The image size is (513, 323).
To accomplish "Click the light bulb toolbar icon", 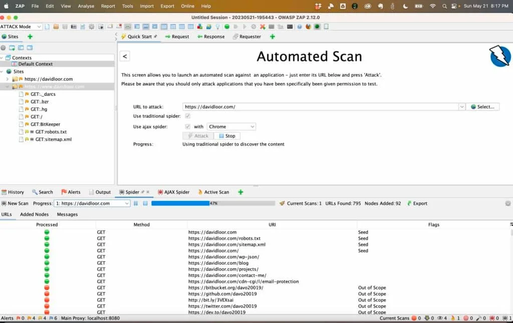I will pos(217,27).
